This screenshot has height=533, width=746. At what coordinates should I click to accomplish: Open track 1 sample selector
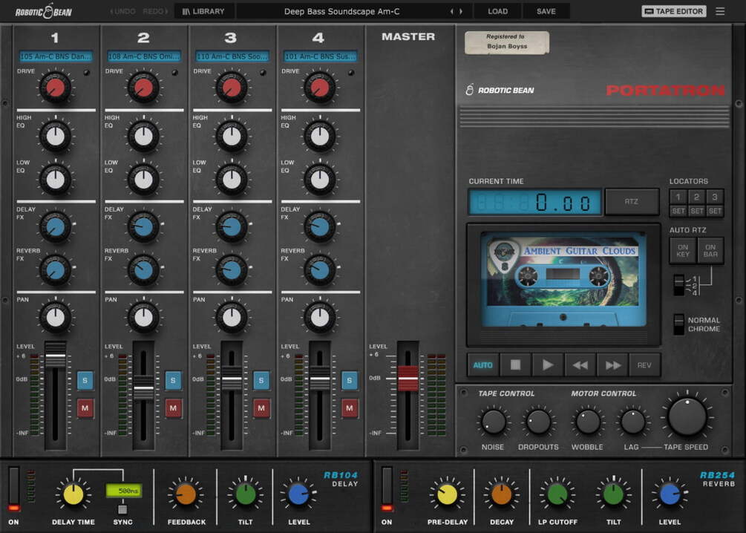[x=56, y=56]
